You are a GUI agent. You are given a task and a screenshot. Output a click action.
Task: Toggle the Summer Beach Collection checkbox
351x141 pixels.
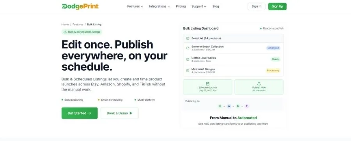tap(188, 48)
